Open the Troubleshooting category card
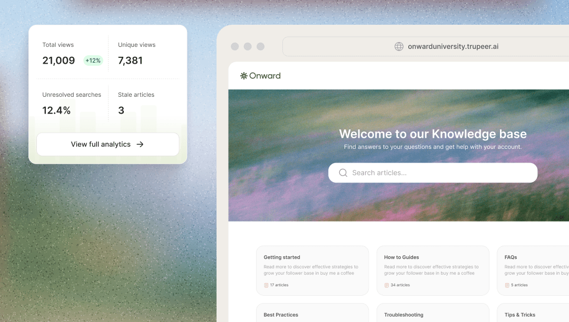The width and height of the screenshot is (569, 322). point(433,313)
